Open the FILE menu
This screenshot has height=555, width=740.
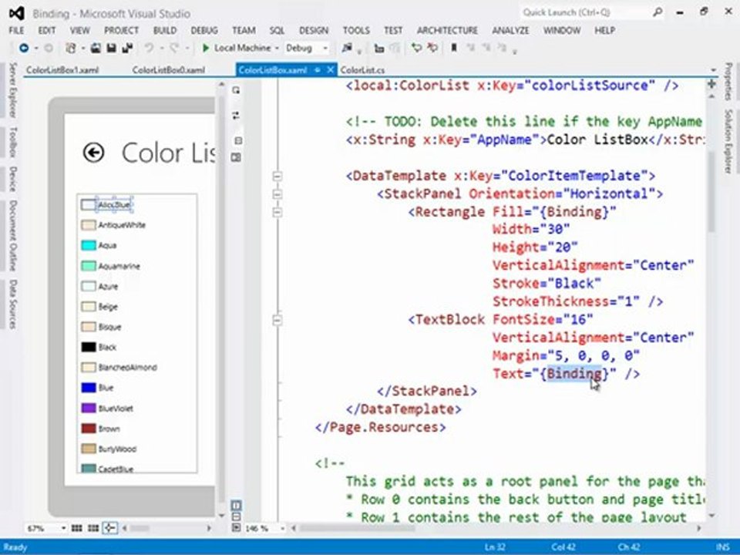(16, 30)
